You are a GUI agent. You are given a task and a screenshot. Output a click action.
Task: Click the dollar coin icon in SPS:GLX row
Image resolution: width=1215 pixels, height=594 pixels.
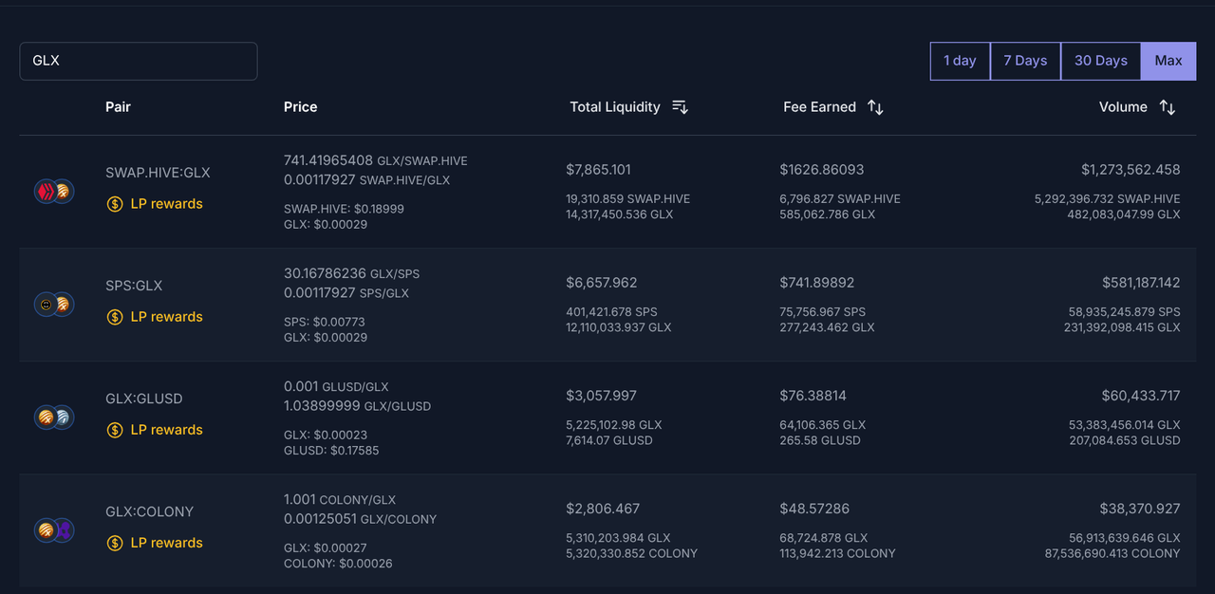pos(115,317)
